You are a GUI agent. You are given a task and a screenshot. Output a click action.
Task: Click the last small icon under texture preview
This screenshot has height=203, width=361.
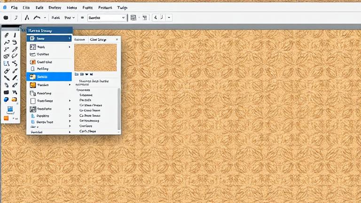point(91,74)
